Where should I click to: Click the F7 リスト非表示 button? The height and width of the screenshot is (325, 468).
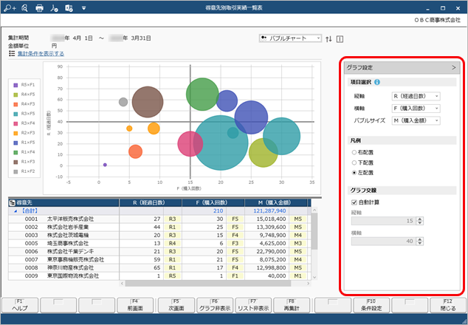pyautogui.click(x=253, y=305)
